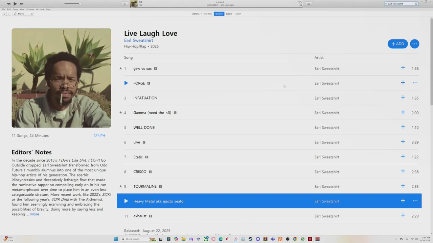Open the Windows Start menu
The image size is (433, 243).
tap(116, 239)
